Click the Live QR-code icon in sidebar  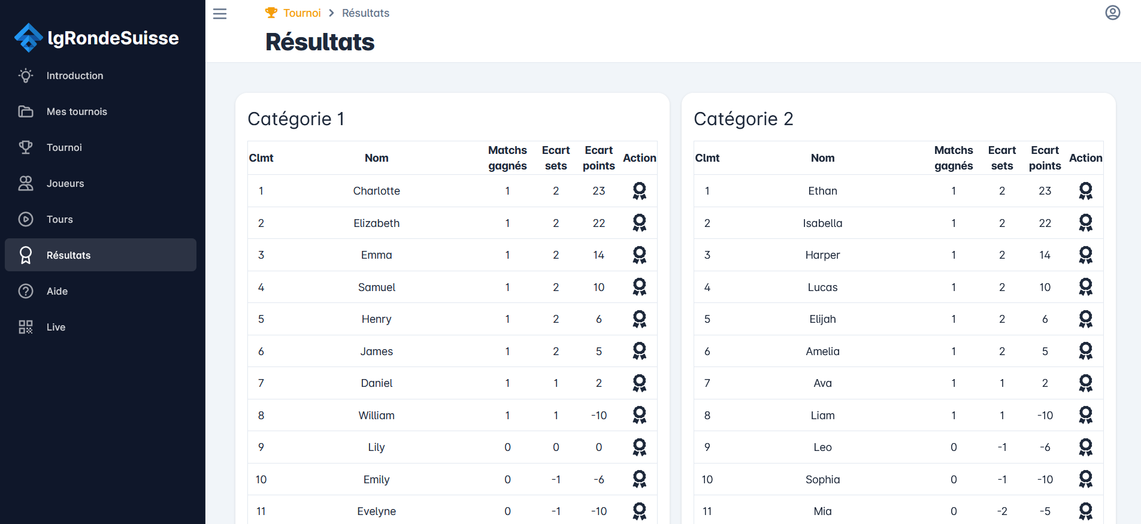coord(25,327)
